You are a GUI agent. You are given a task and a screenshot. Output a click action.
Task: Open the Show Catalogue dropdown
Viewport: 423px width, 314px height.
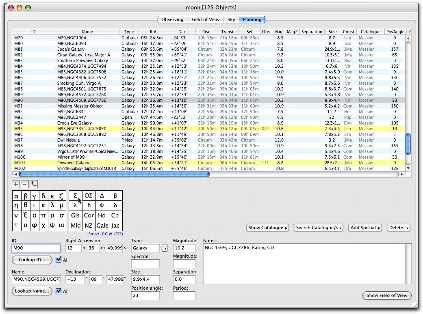267,228
